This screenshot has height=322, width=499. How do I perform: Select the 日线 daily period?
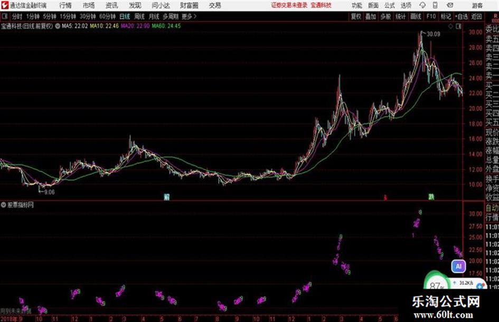point(125,16)
